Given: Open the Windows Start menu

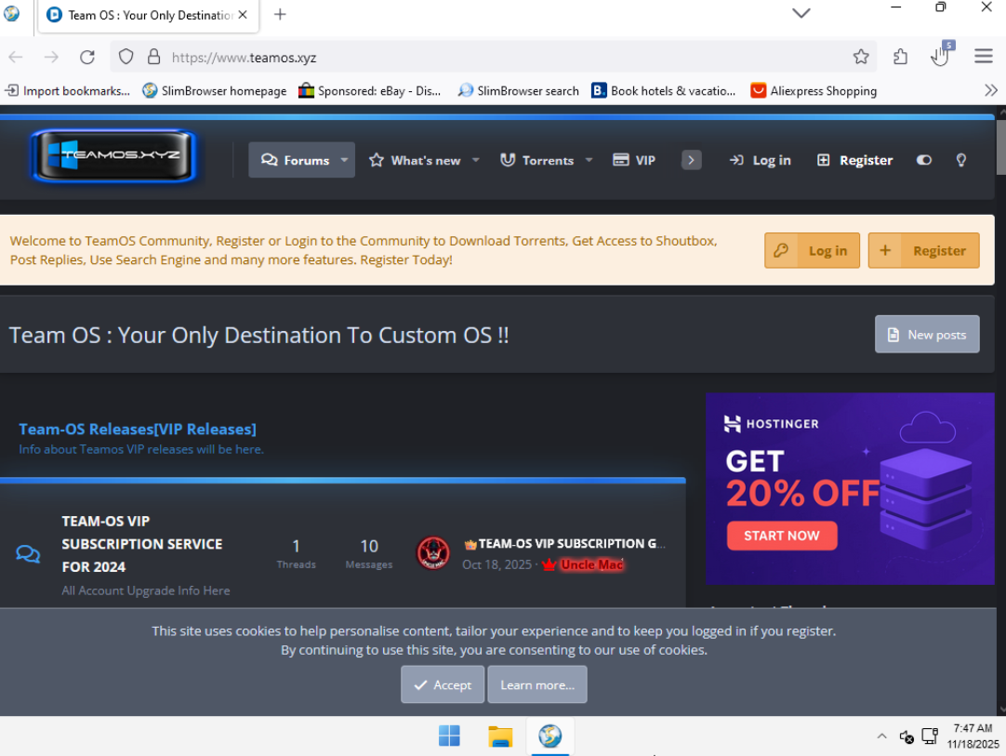Looking at the screenshot, I should (449, 736).
